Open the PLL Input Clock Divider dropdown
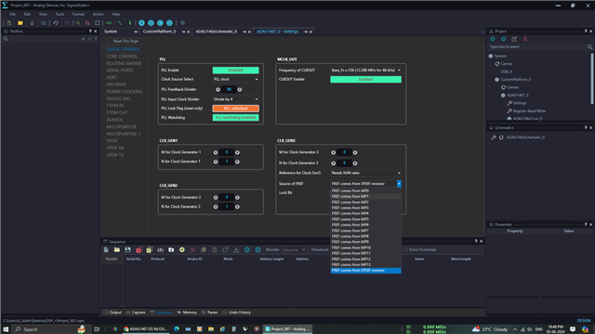The image size is (595, 334). [235, 99]
